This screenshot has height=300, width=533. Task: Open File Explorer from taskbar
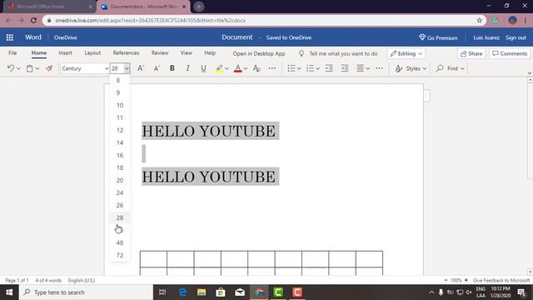202,292
